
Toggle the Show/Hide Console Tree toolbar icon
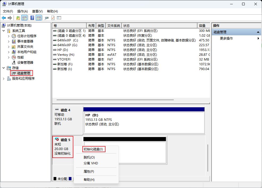tap(24, 18)
